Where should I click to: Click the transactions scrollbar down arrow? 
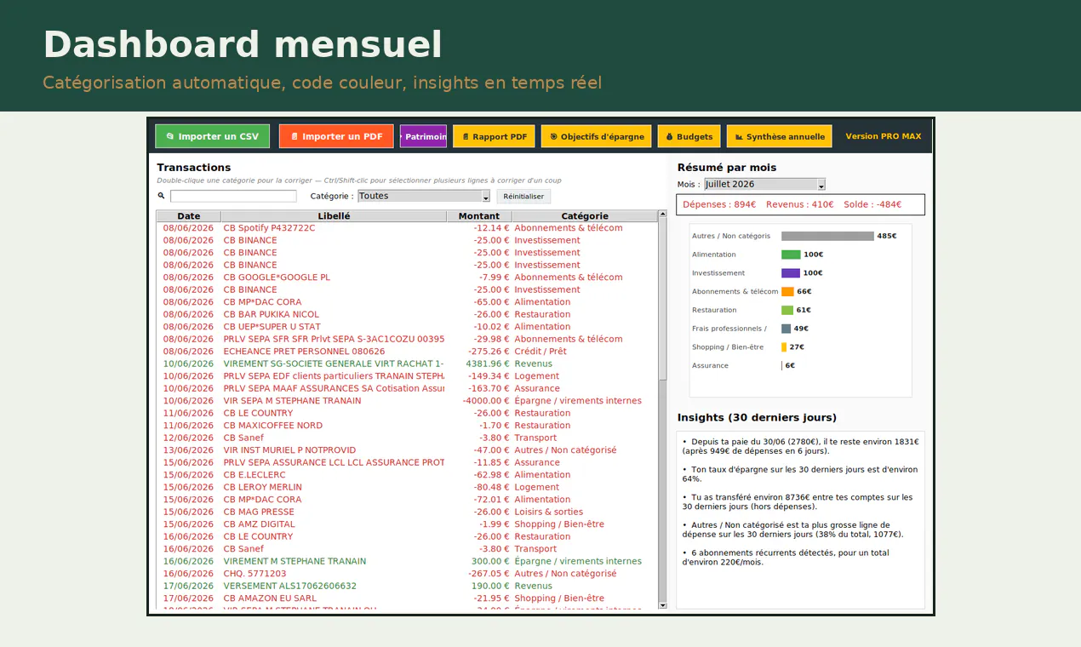663,604
